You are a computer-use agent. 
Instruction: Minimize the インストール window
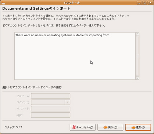tap(139, 3)
